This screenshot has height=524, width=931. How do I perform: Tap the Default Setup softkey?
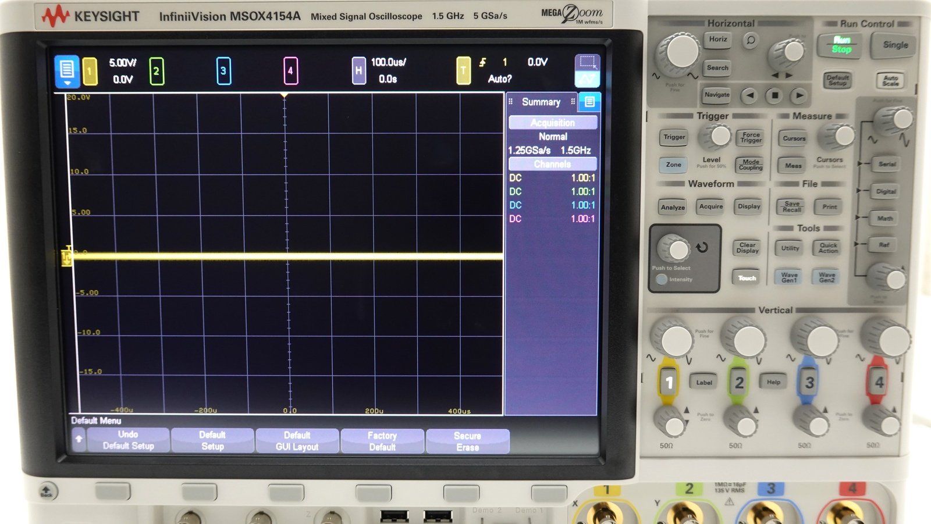tap(212, 440)
